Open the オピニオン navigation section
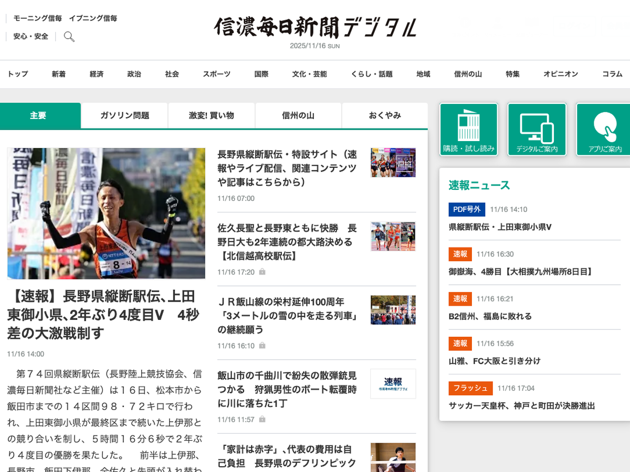Image resolution: width=630 pixels, height=472 pixels. [x=560, y=74]
